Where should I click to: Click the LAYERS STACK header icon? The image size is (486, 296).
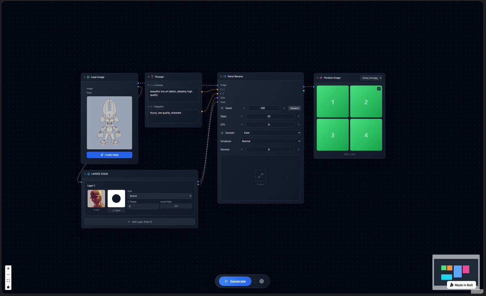(89, 174)
